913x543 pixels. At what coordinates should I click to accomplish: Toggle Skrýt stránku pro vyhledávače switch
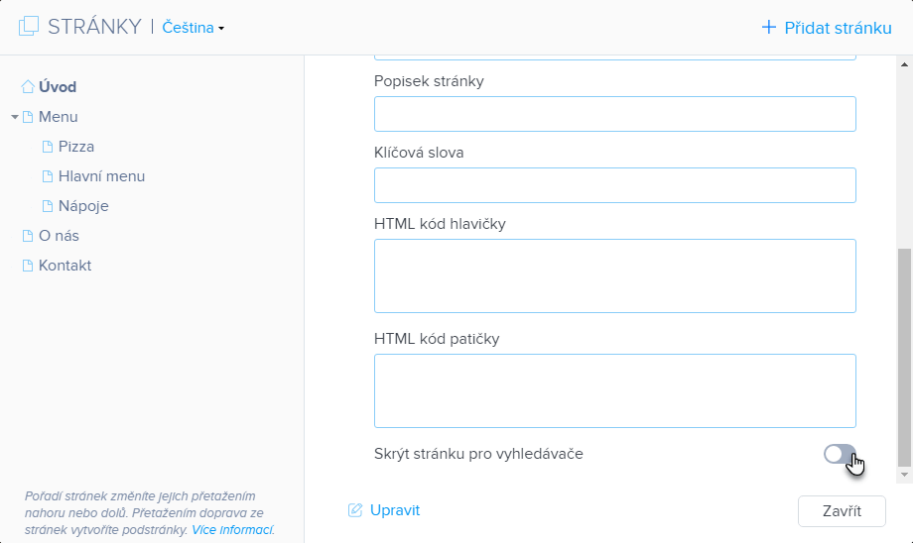point(839,454)
